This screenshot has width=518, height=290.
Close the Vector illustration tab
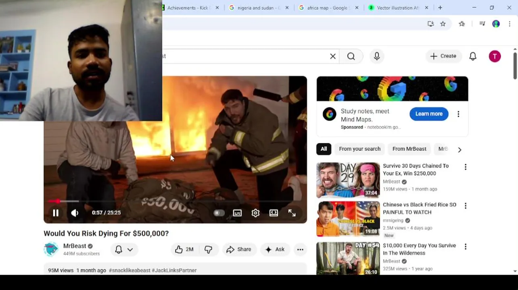pyautogui.click(x=426, y=8)
